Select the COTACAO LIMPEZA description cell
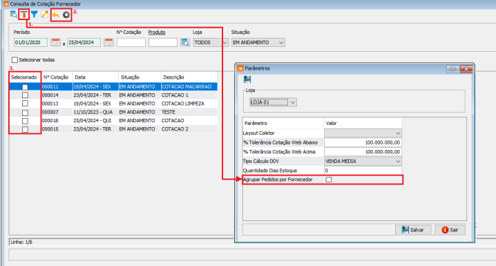The image size is (496, 266). point(189,104)
